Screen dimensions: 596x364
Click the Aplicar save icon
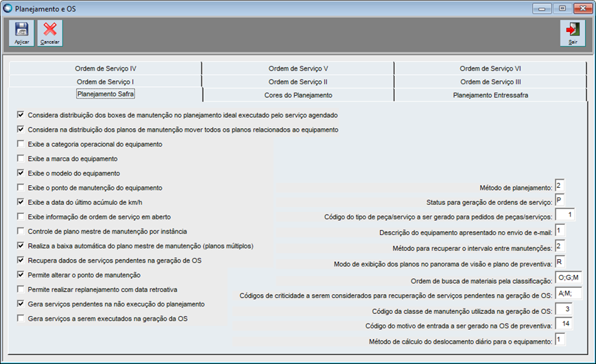tap(22, 33)
